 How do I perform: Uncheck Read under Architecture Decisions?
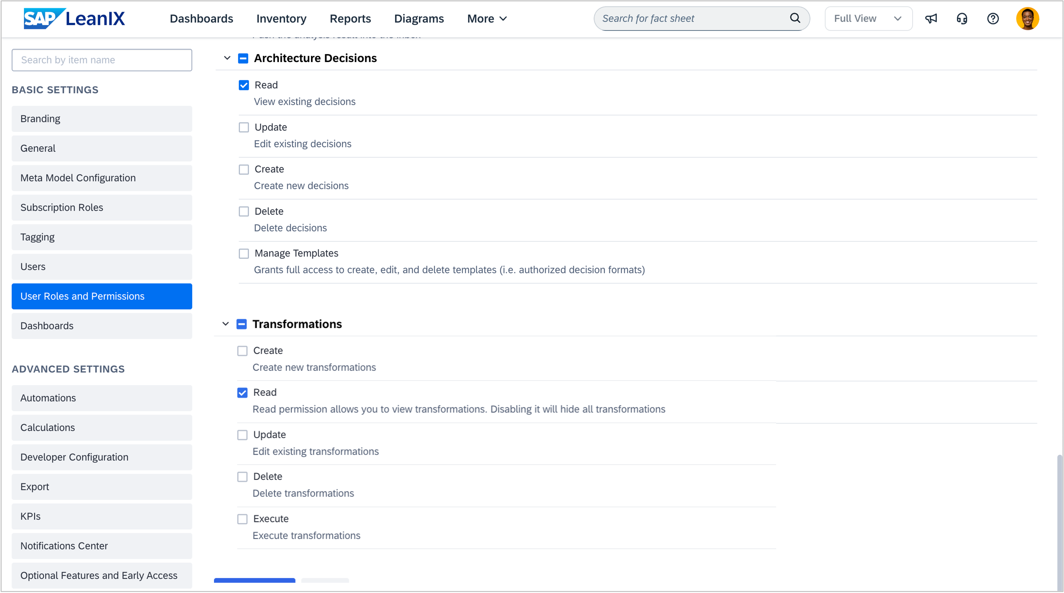(x=244, y=85)
